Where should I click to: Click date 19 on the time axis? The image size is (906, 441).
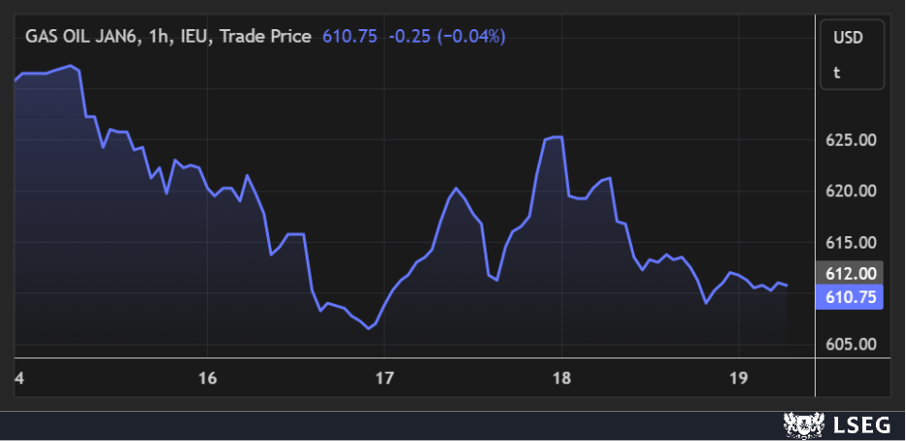click(x=738, y=378)
